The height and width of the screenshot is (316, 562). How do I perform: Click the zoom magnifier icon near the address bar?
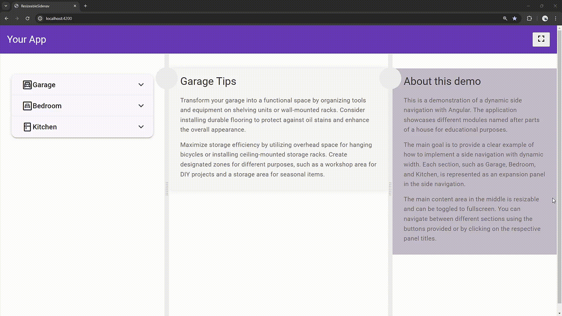pyautogui.click(x=504, y=18)
